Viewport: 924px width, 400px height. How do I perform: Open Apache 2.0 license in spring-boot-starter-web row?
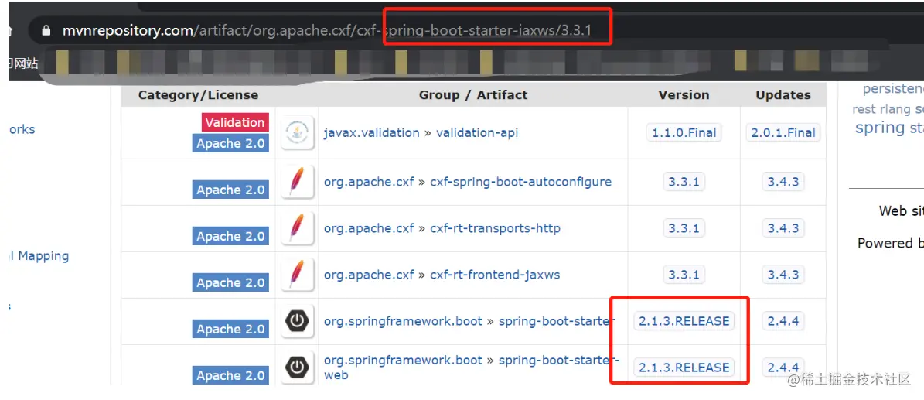(230, 376)
